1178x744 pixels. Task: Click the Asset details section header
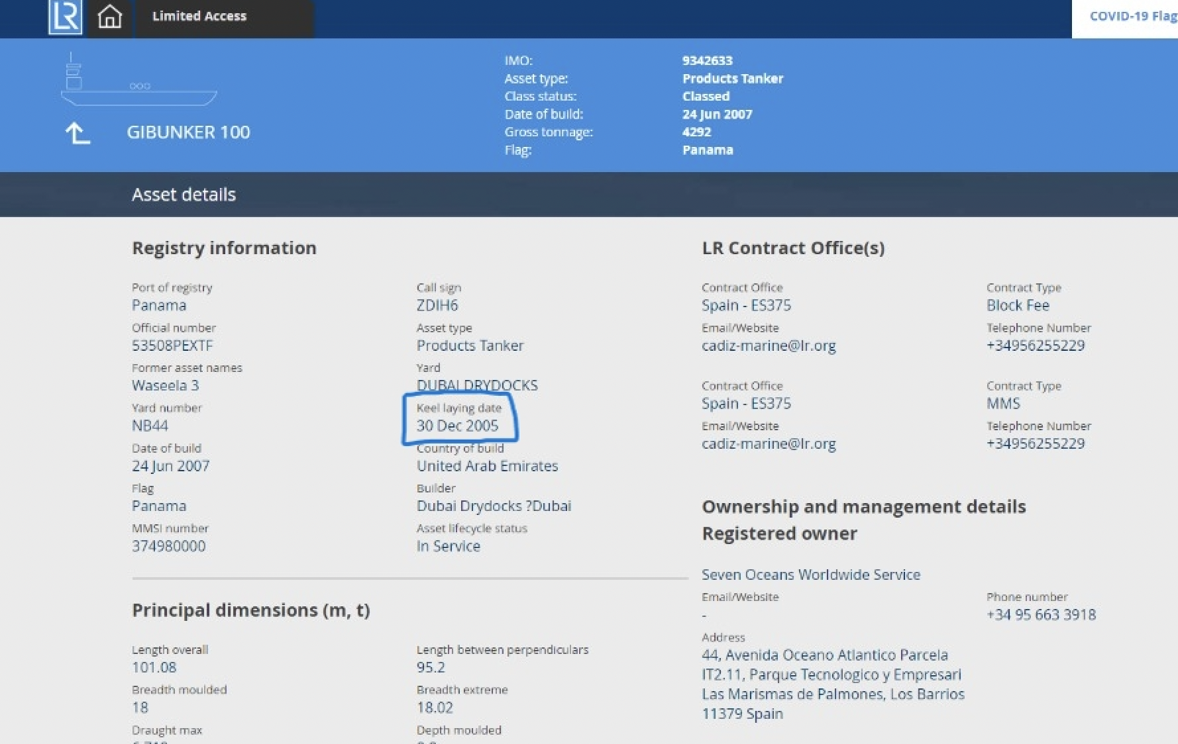click(184, 195)
